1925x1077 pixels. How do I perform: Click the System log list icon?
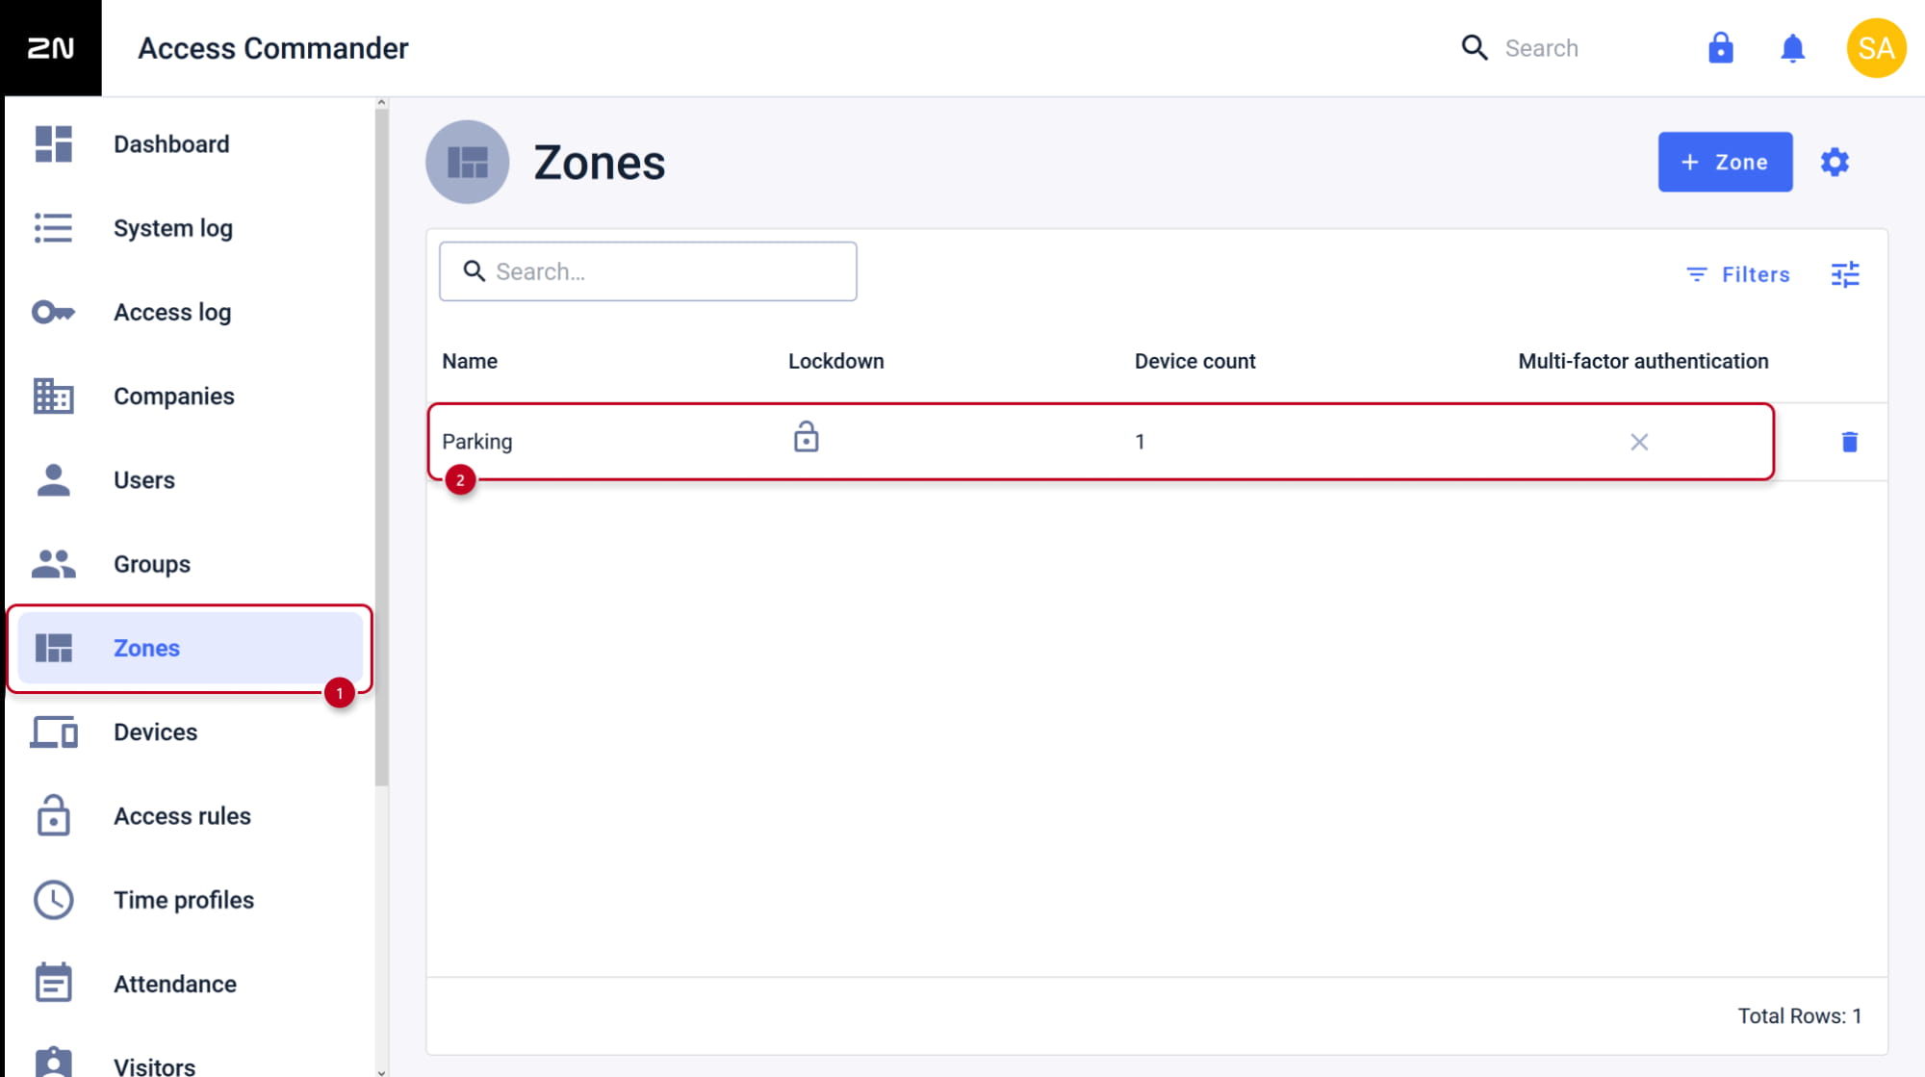point(53,228)
